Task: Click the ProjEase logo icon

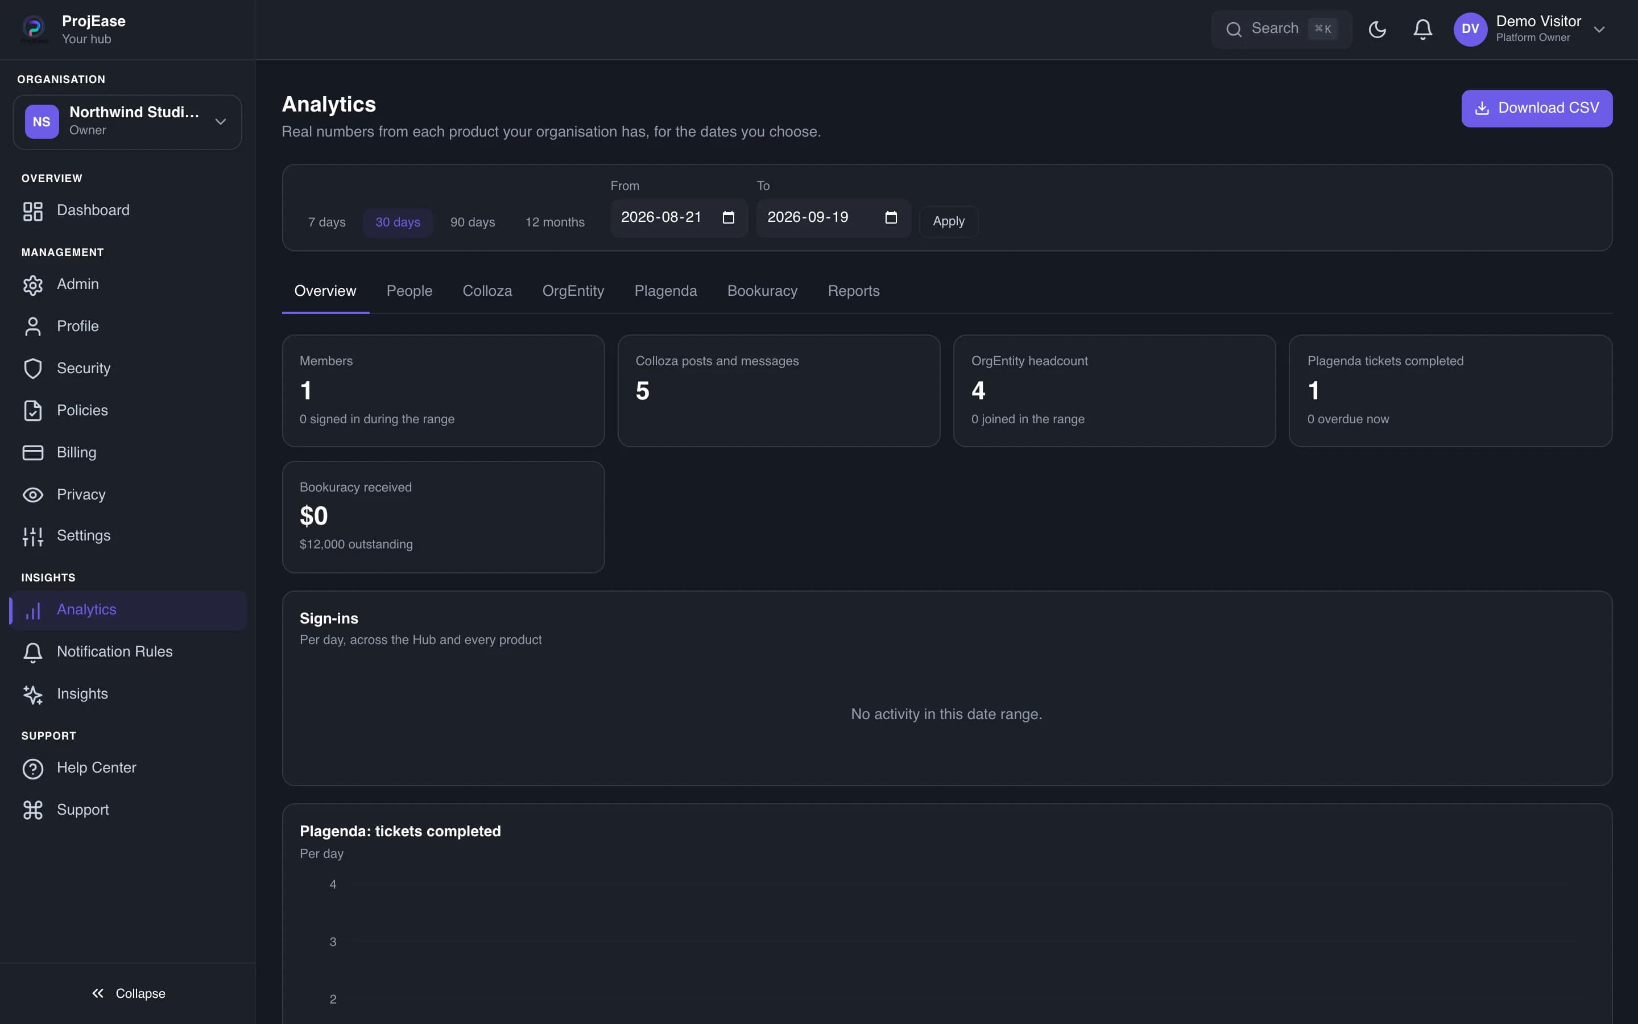Action: point(34,29)
